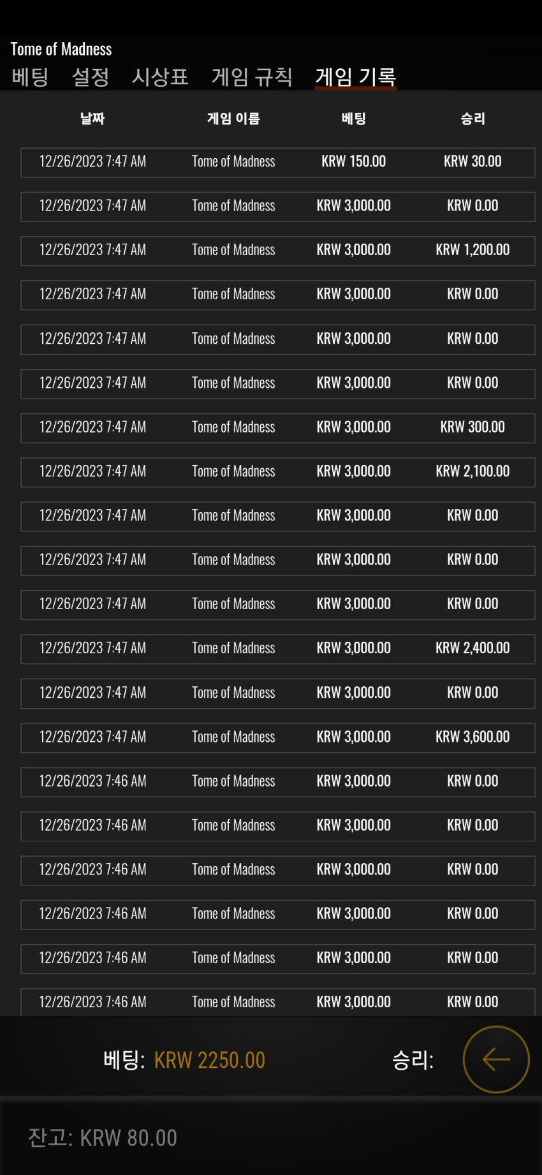Open the record that won KRW 300.00

coord(277,427)
